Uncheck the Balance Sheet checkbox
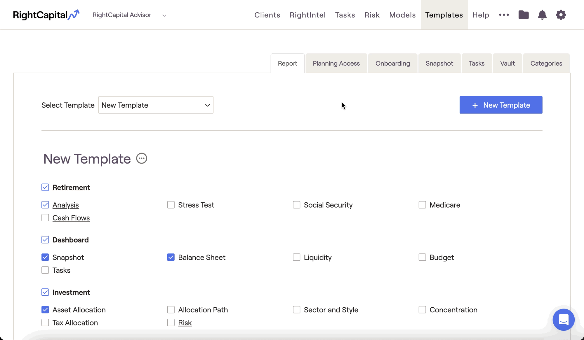 click(171, 257)
